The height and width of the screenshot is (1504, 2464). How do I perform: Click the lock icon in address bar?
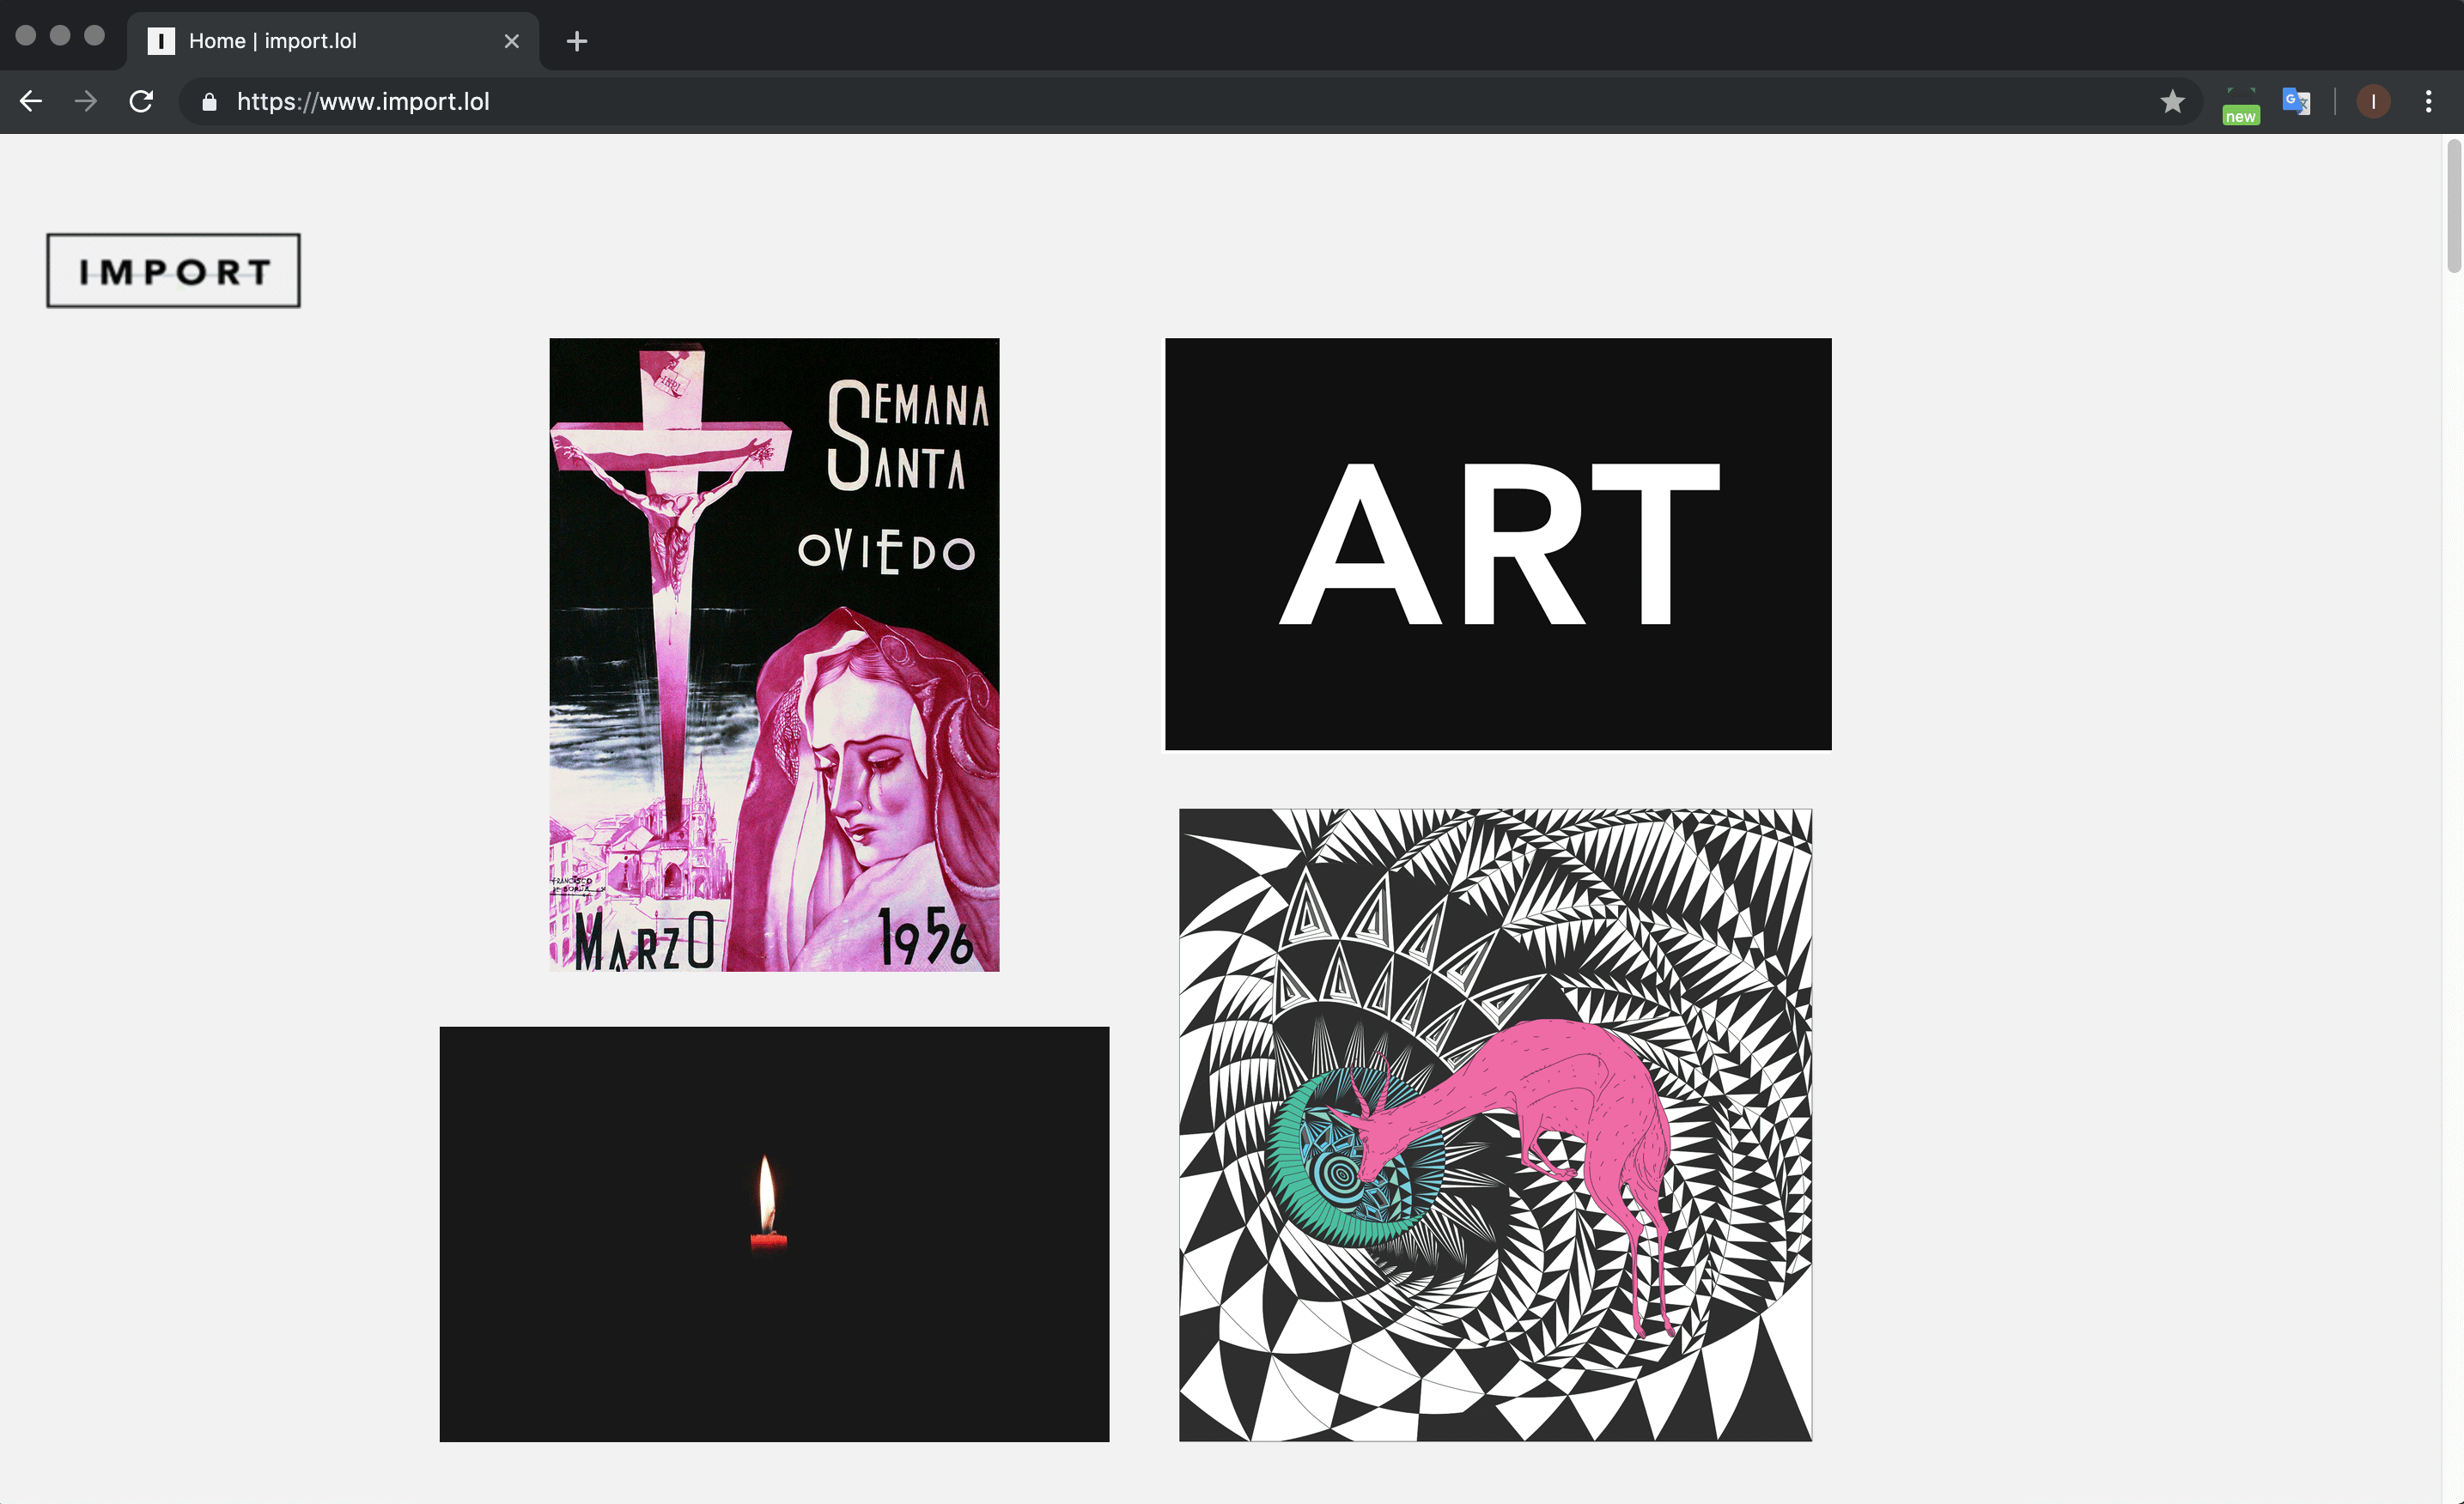pyautogui.click(x=209, y=102)
